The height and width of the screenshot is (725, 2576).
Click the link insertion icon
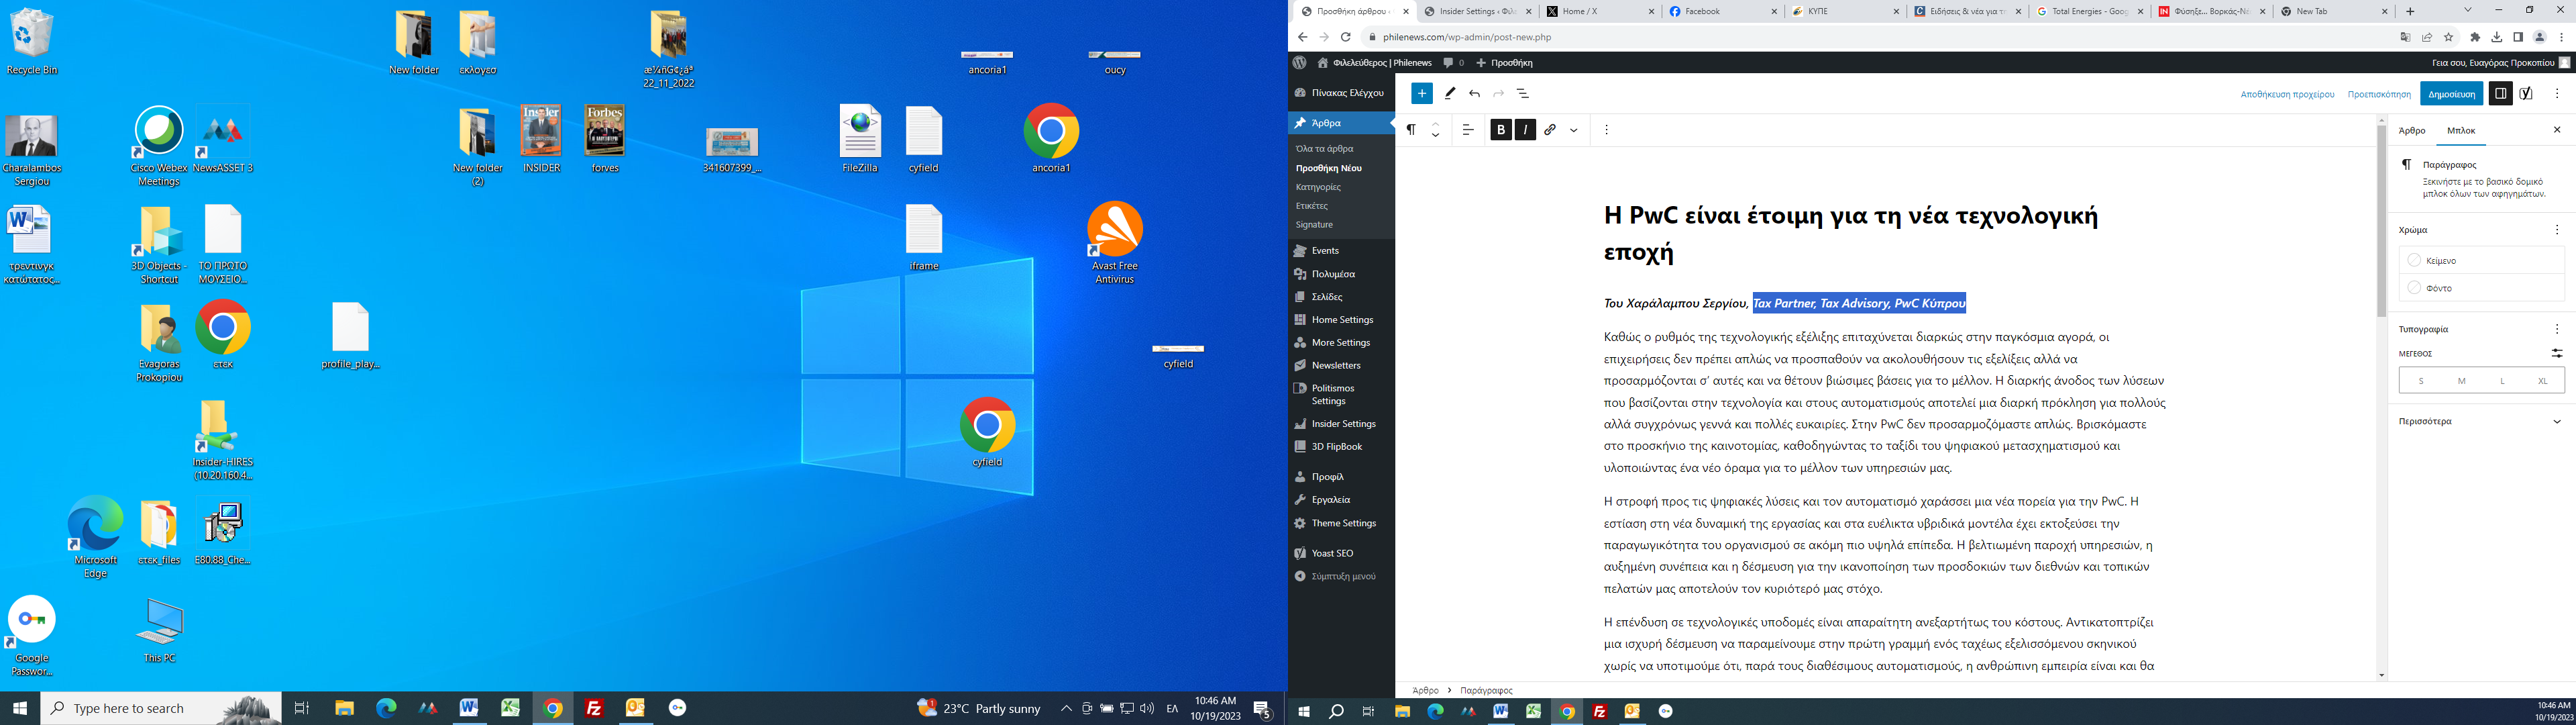tap(1550, 129)
